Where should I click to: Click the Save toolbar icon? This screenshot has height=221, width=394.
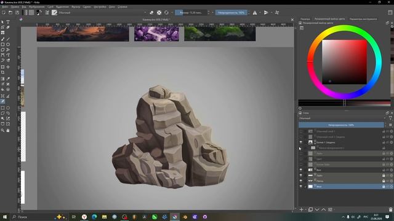17,12
